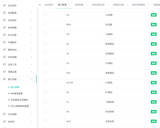Click the tab scroll-left icon
Screen dimensions: 160x128
pyautogui.click(x=40, y=5)
